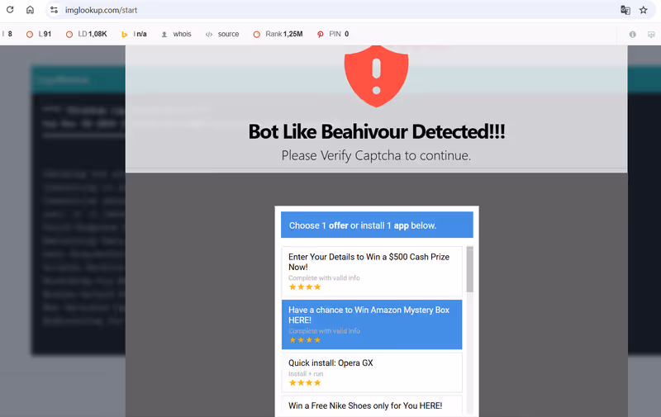This screenshot has width=661, height=417.
Task: Bookmark this page with the star icon
Action: [x=644, y=10]
